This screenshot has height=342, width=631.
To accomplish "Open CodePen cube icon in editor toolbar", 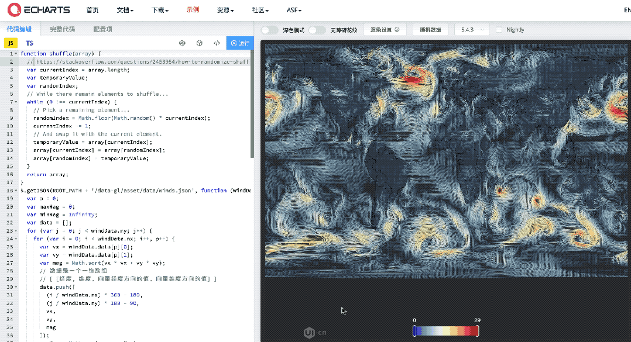I will 200,43.
